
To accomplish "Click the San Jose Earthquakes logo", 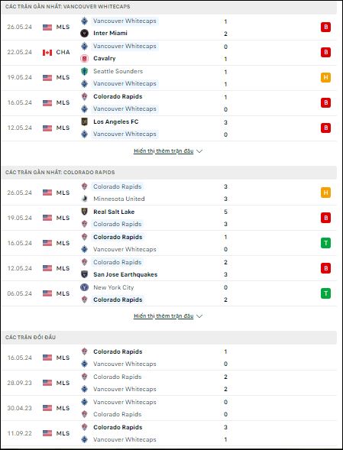I will coord(84,274).
